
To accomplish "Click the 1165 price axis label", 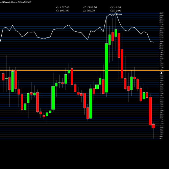I will (x=162, y=121).
